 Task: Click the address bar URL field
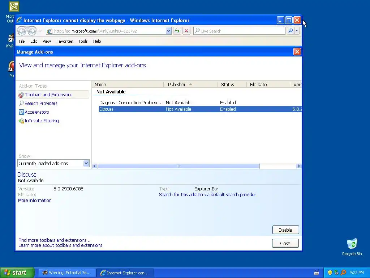[109, 31]
